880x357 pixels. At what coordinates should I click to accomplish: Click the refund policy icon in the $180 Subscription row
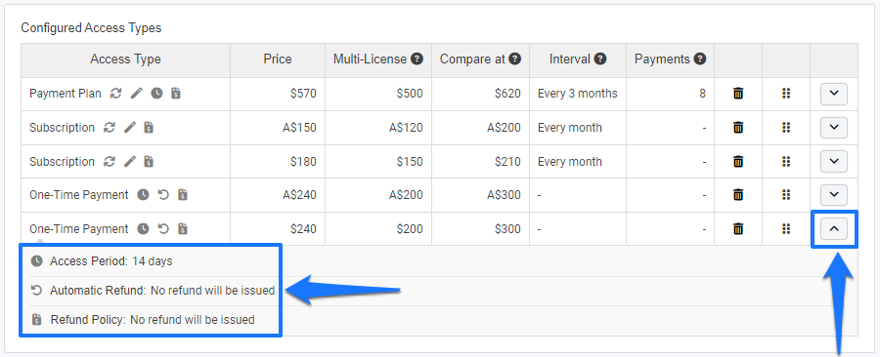pos(149,162)
